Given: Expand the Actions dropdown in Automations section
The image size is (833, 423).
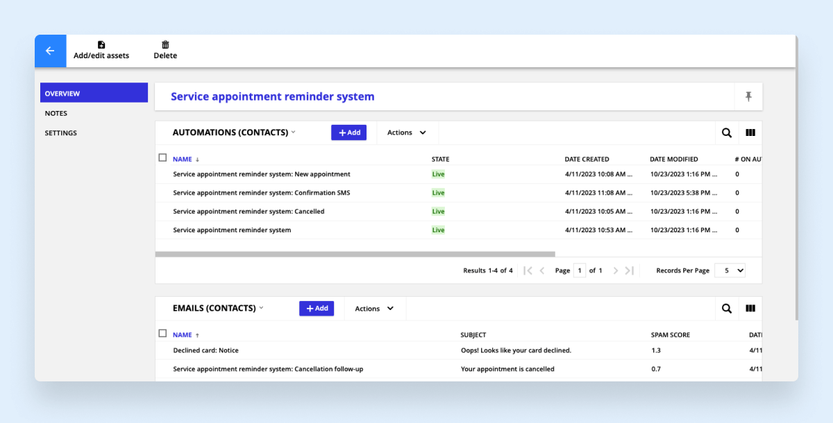Looking at the screenshot, I should click(x=407, y=132).
